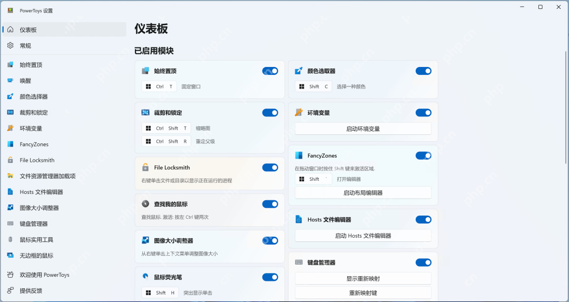Image resolution: width=569 pixels, height=302 pixels.
Task: Toggle File Locksmith module off
Action: coord(270,168)
